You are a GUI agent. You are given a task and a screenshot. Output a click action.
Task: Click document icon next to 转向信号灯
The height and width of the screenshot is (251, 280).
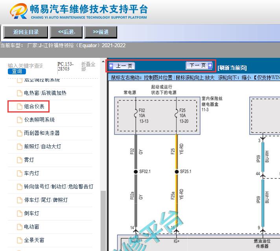click(x=19, y=187)
